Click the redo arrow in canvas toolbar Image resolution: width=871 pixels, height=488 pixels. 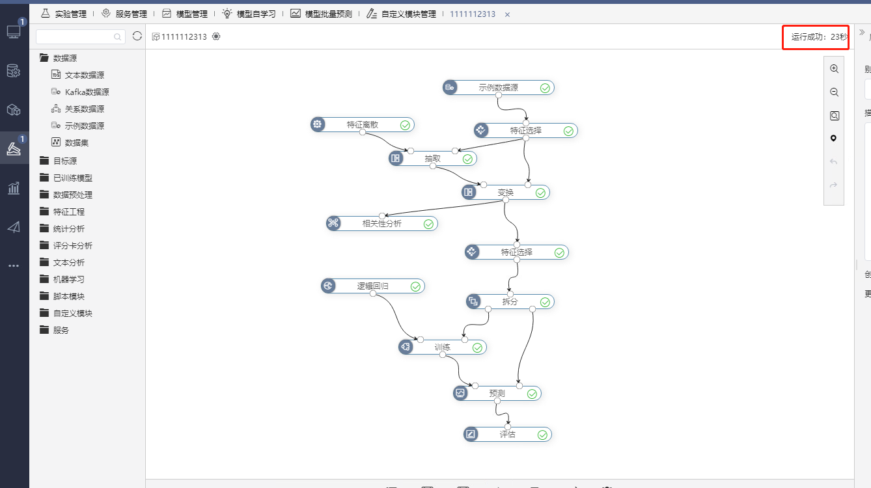click(x=834, y=185)
